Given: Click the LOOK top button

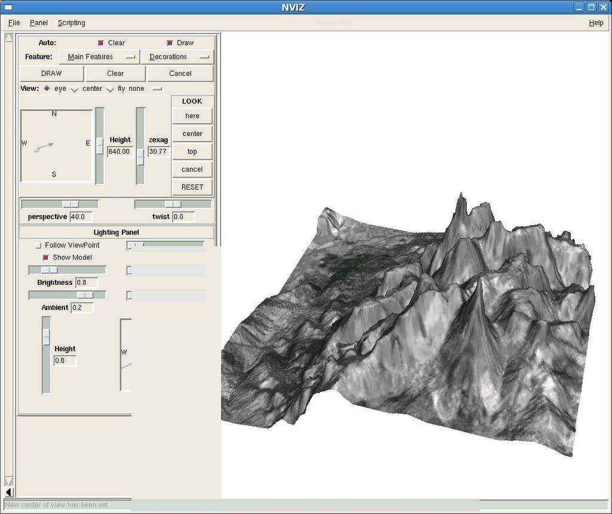Looking at the screenshot, I should click(192, 151).
